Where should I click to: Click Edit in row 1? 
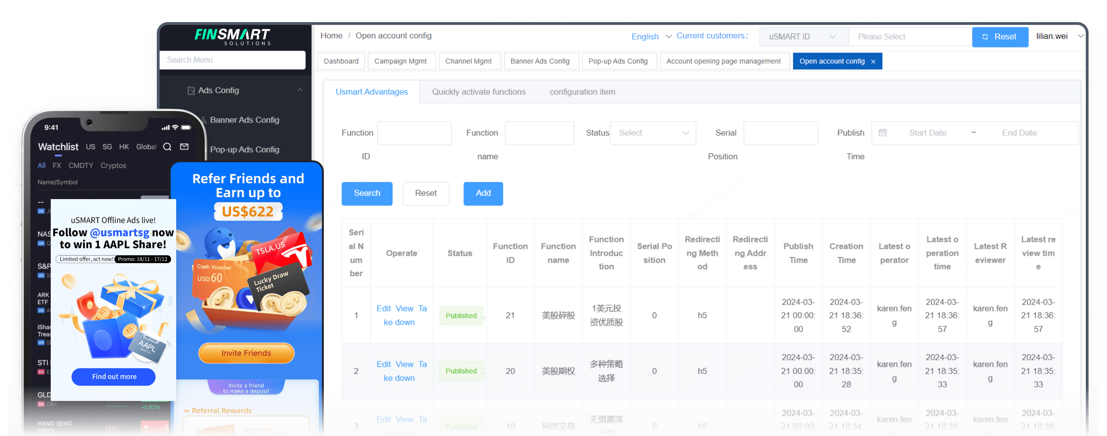(383, 308)
